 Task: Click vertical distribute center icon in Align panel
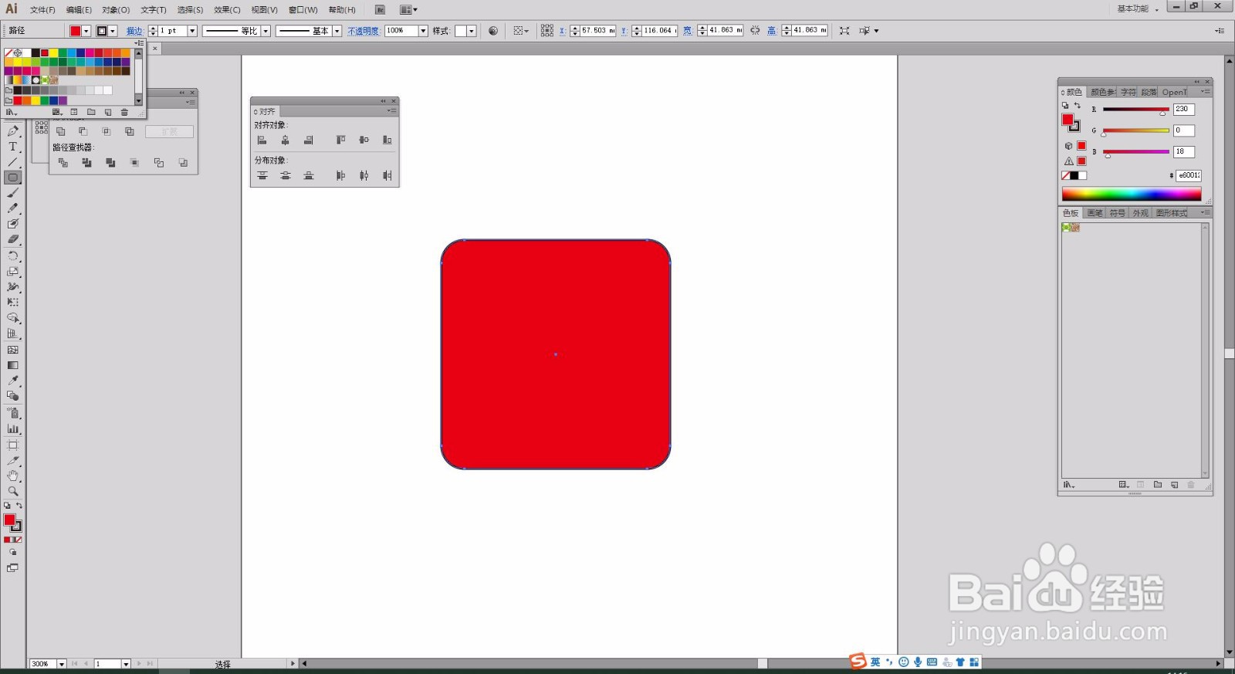286,175
